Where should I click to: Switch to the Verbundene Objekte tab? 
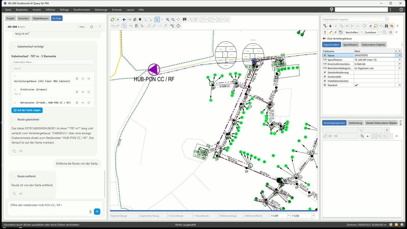click(373, 45)
